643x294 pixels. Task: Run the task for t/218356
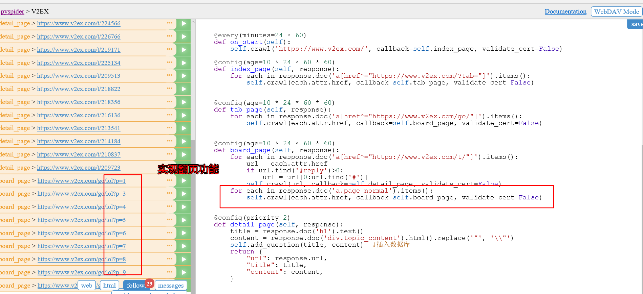click(x=184, y=102)
